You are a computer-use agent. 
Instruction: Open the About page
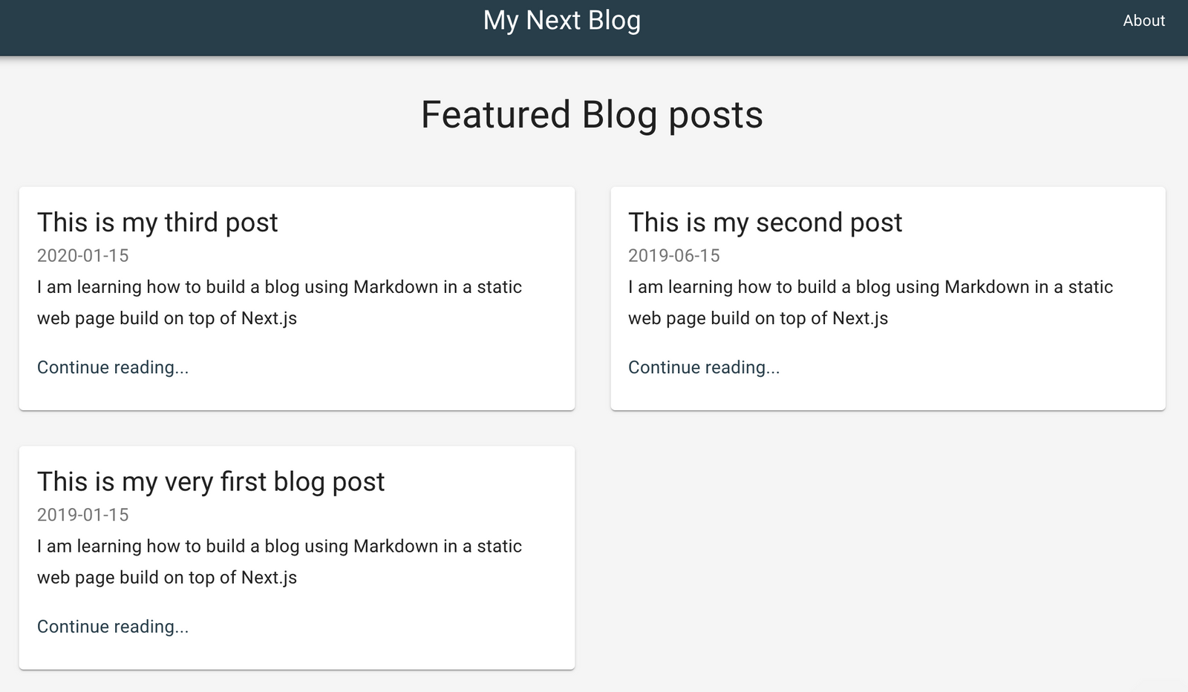[x=1143, y=21]
